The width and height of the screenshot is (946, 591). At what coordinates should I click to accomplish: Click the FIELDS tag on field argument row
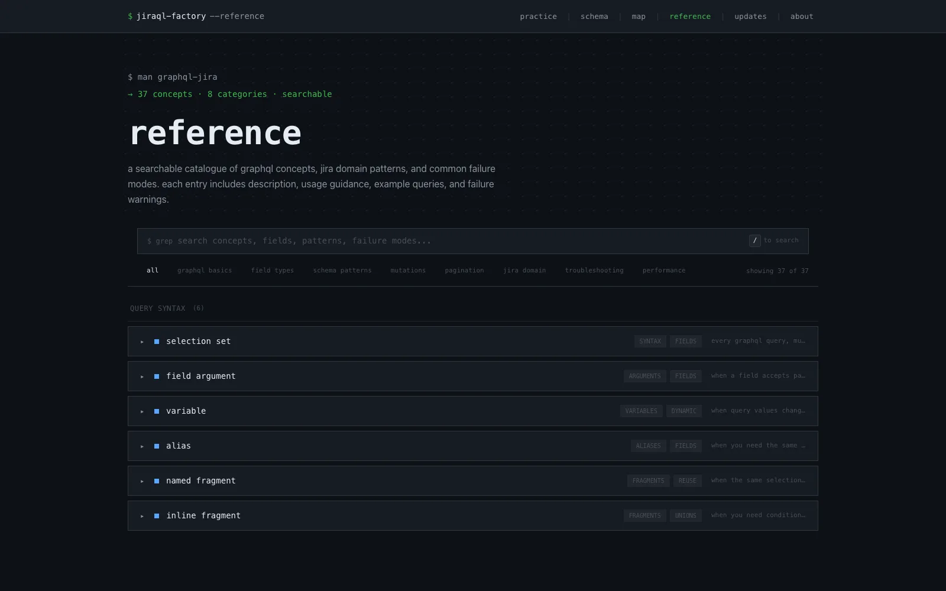click(686, 376)
